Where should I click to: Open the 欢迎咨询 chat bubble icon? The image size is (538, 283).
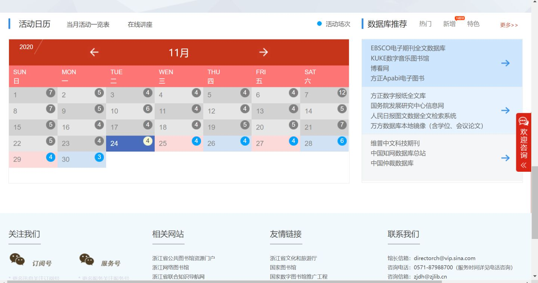coord(523,121)
